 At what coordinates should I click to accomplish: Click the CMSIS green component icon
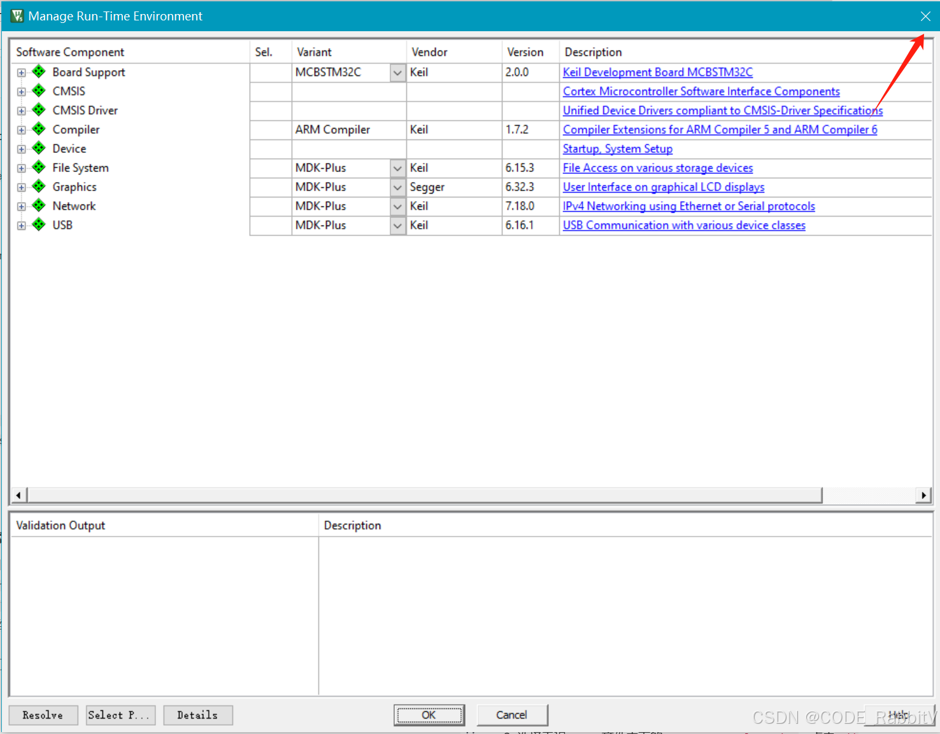[39, 90]
